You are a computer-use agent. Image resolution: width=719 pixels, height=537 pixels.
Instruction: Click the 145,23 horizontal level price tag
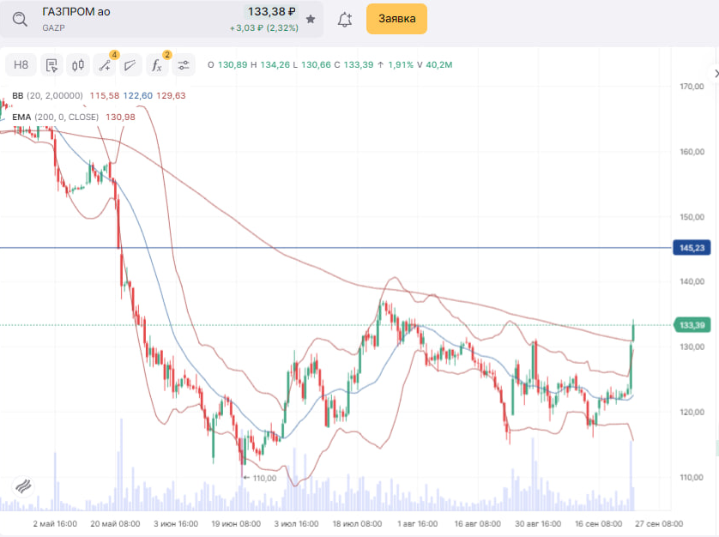(692, 248)
